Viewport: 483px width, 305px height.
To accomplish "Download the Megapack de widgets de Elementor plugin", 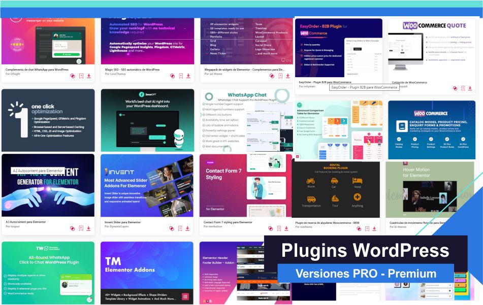I will [287, 76].
